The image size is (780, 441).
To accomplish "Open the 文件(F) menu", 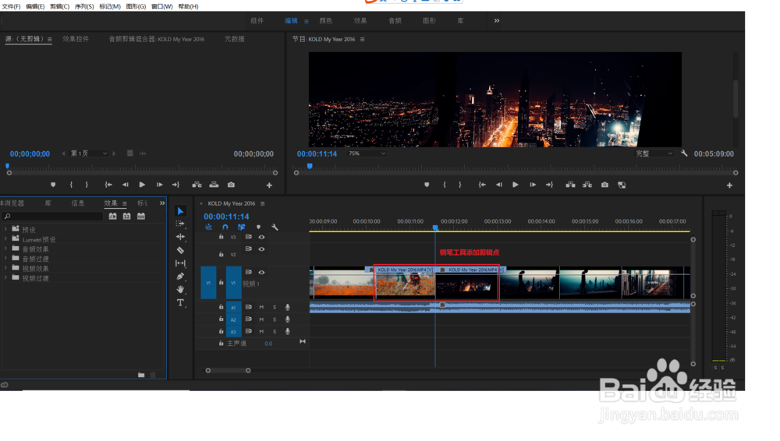I will (11, 6).
